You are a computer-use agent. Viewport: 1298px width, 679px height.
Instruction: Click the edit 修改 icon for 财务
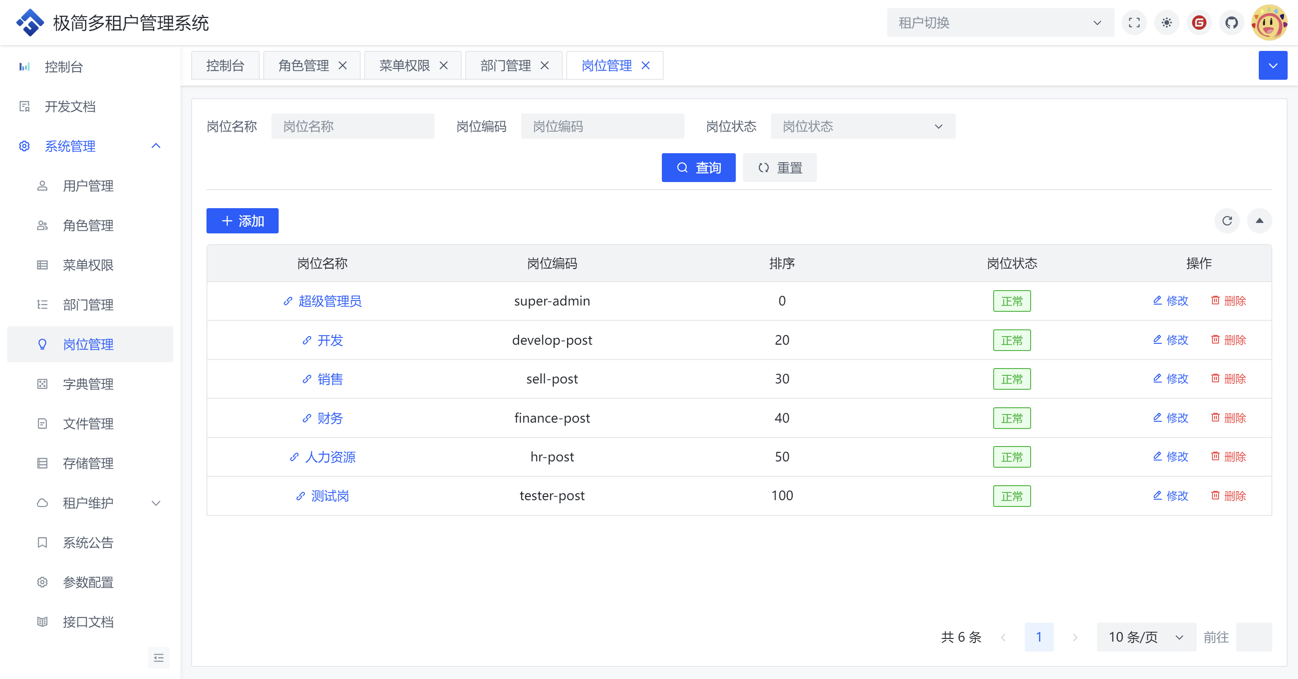coord(1157,418)
